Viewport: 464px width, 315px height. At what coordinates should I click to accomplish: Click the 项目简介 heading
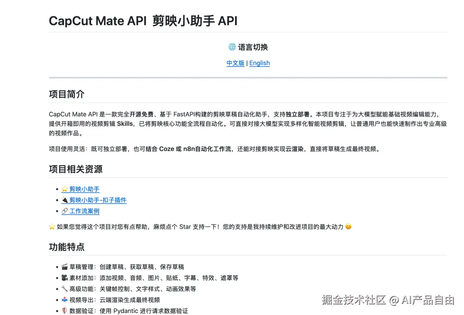pyautogui.click(x=67, y=94)
